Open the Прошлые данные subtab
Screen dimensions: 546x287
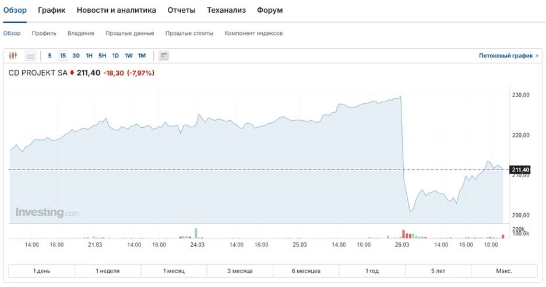[x=130, y=33]
